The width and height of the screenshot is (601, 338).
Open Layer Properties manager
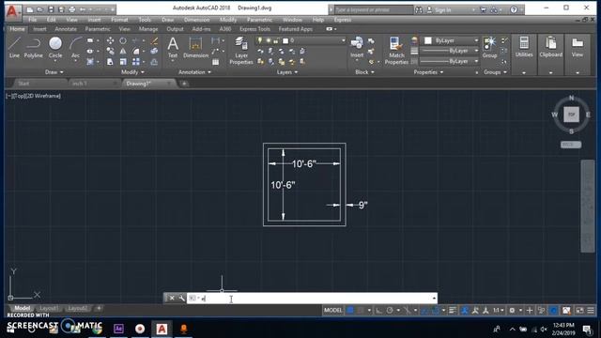point(241,50)
